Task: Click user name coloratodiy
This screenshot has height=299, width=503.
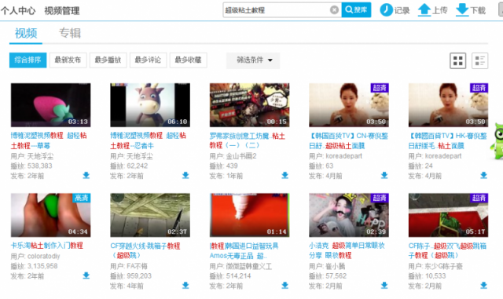Action: pos(44,256)
